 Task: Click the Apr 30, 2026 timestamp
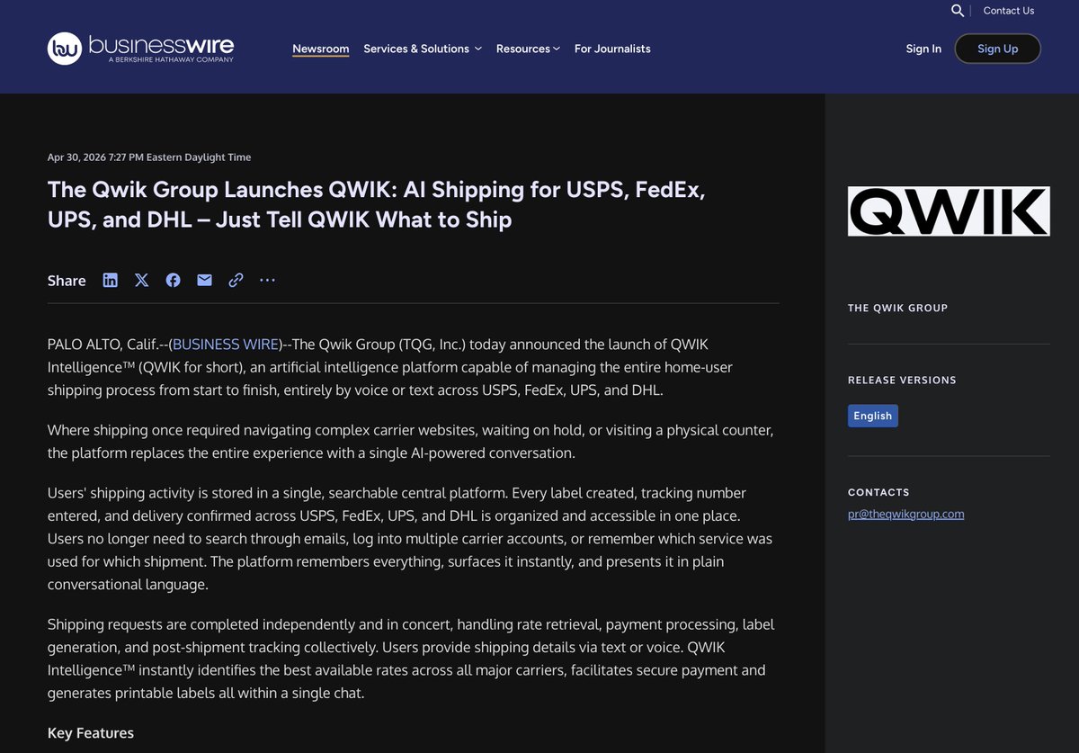(x=149, y=157)
